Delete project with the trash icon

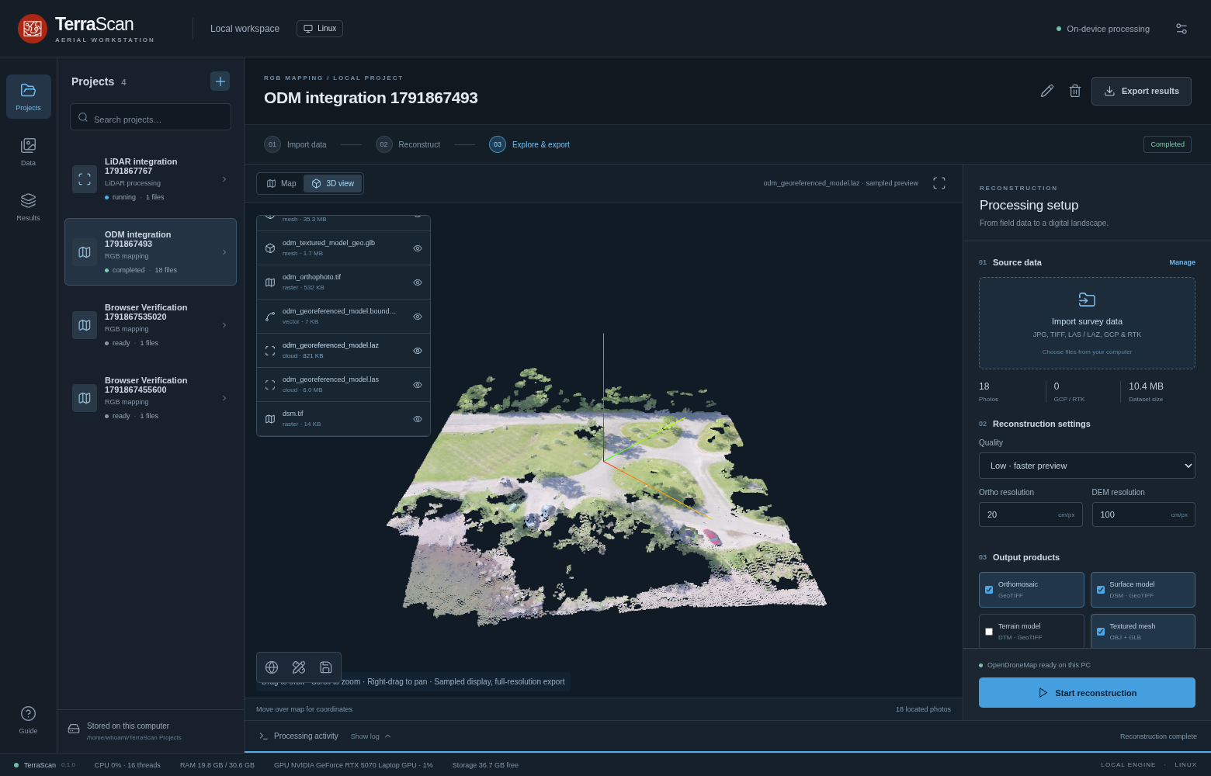pos(1075,91)
